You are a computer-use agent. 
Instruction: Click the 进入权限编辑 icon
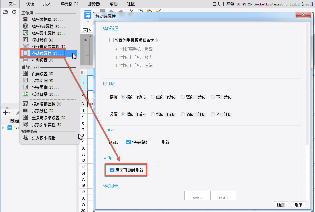click(x=25, y=138)
